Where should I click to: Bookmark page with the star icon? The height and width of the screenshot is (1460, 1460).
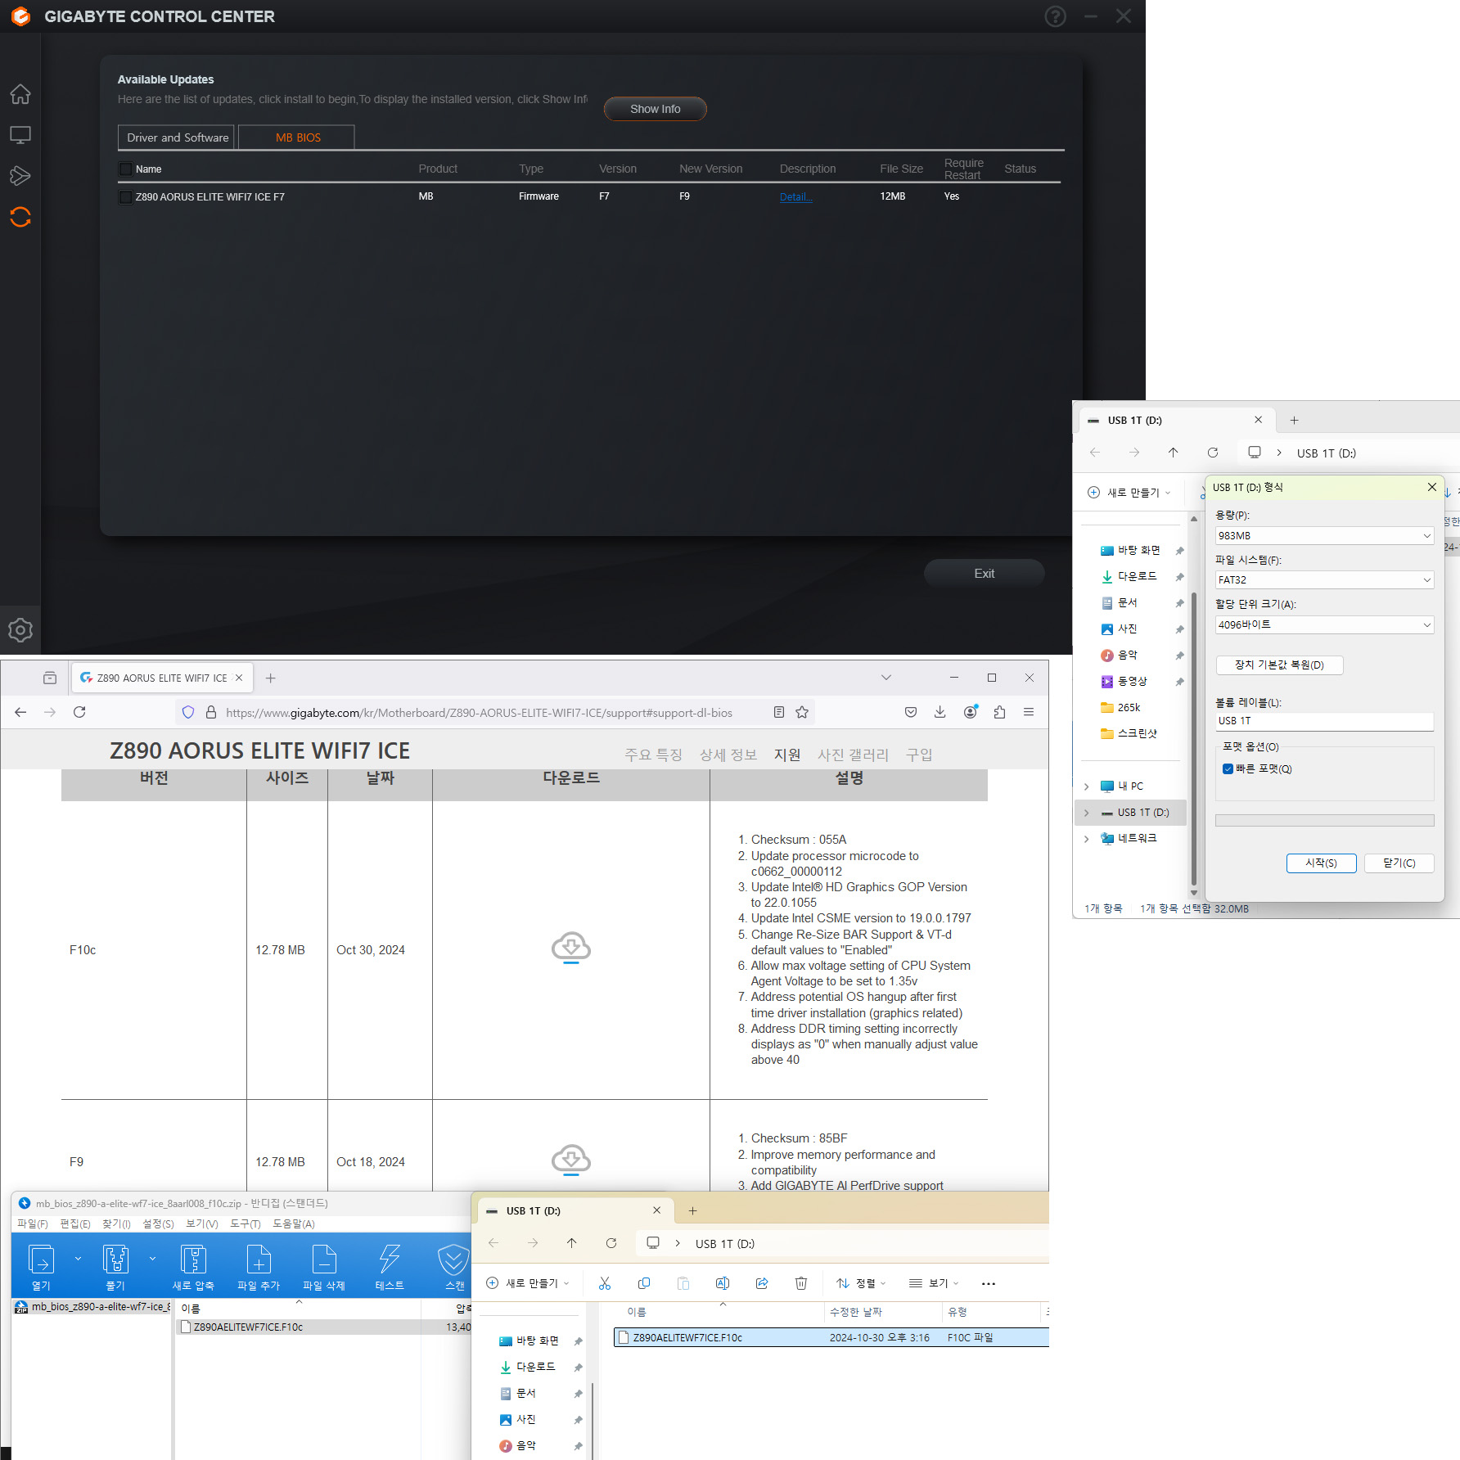(x=802, y=712)
